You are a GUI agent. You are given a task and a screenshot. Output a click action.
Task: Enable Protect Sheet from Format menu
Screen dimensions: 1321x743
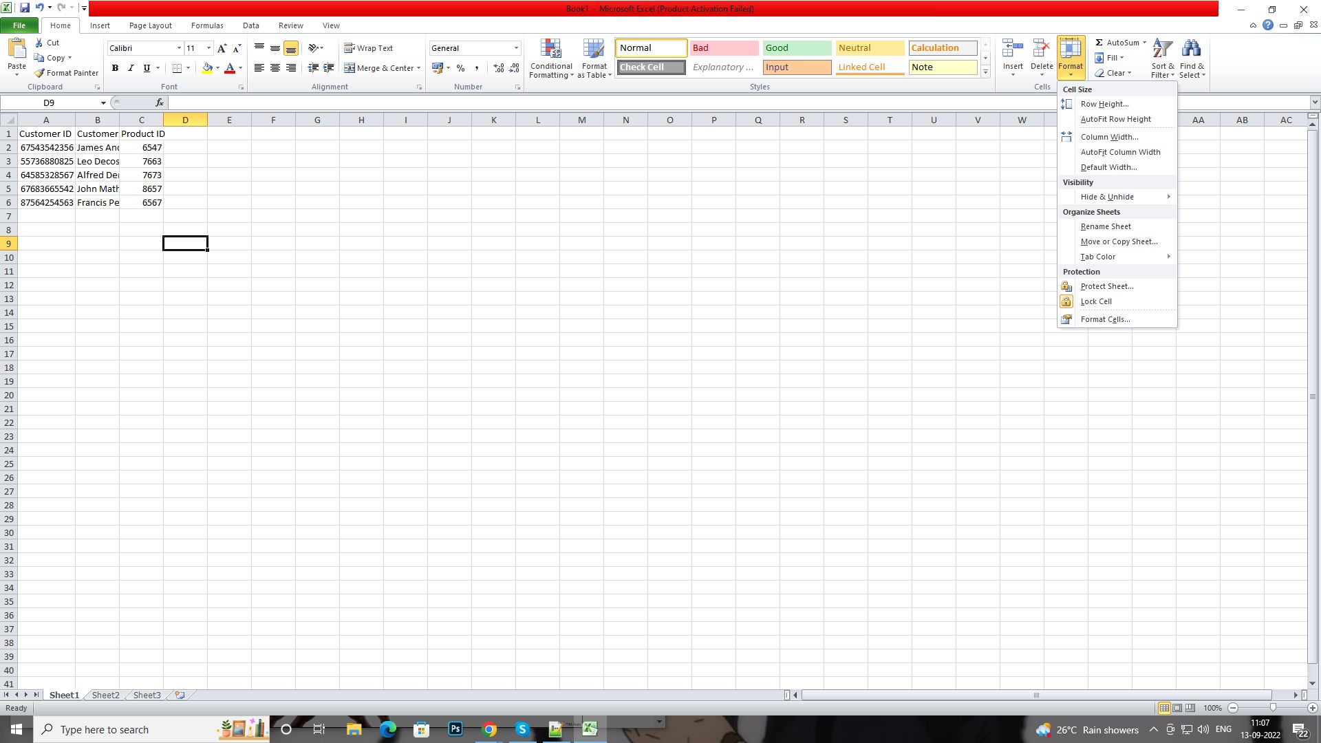(x=1106, y=286)
